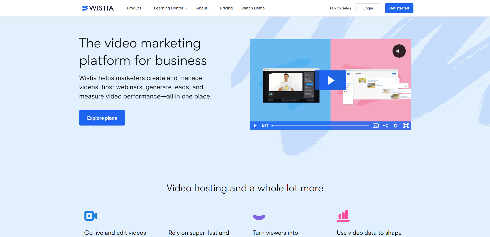Viewport: 490px width, 237px height.
Task: Expand the Learning Center menu
Action: click(x=171, y=8)
